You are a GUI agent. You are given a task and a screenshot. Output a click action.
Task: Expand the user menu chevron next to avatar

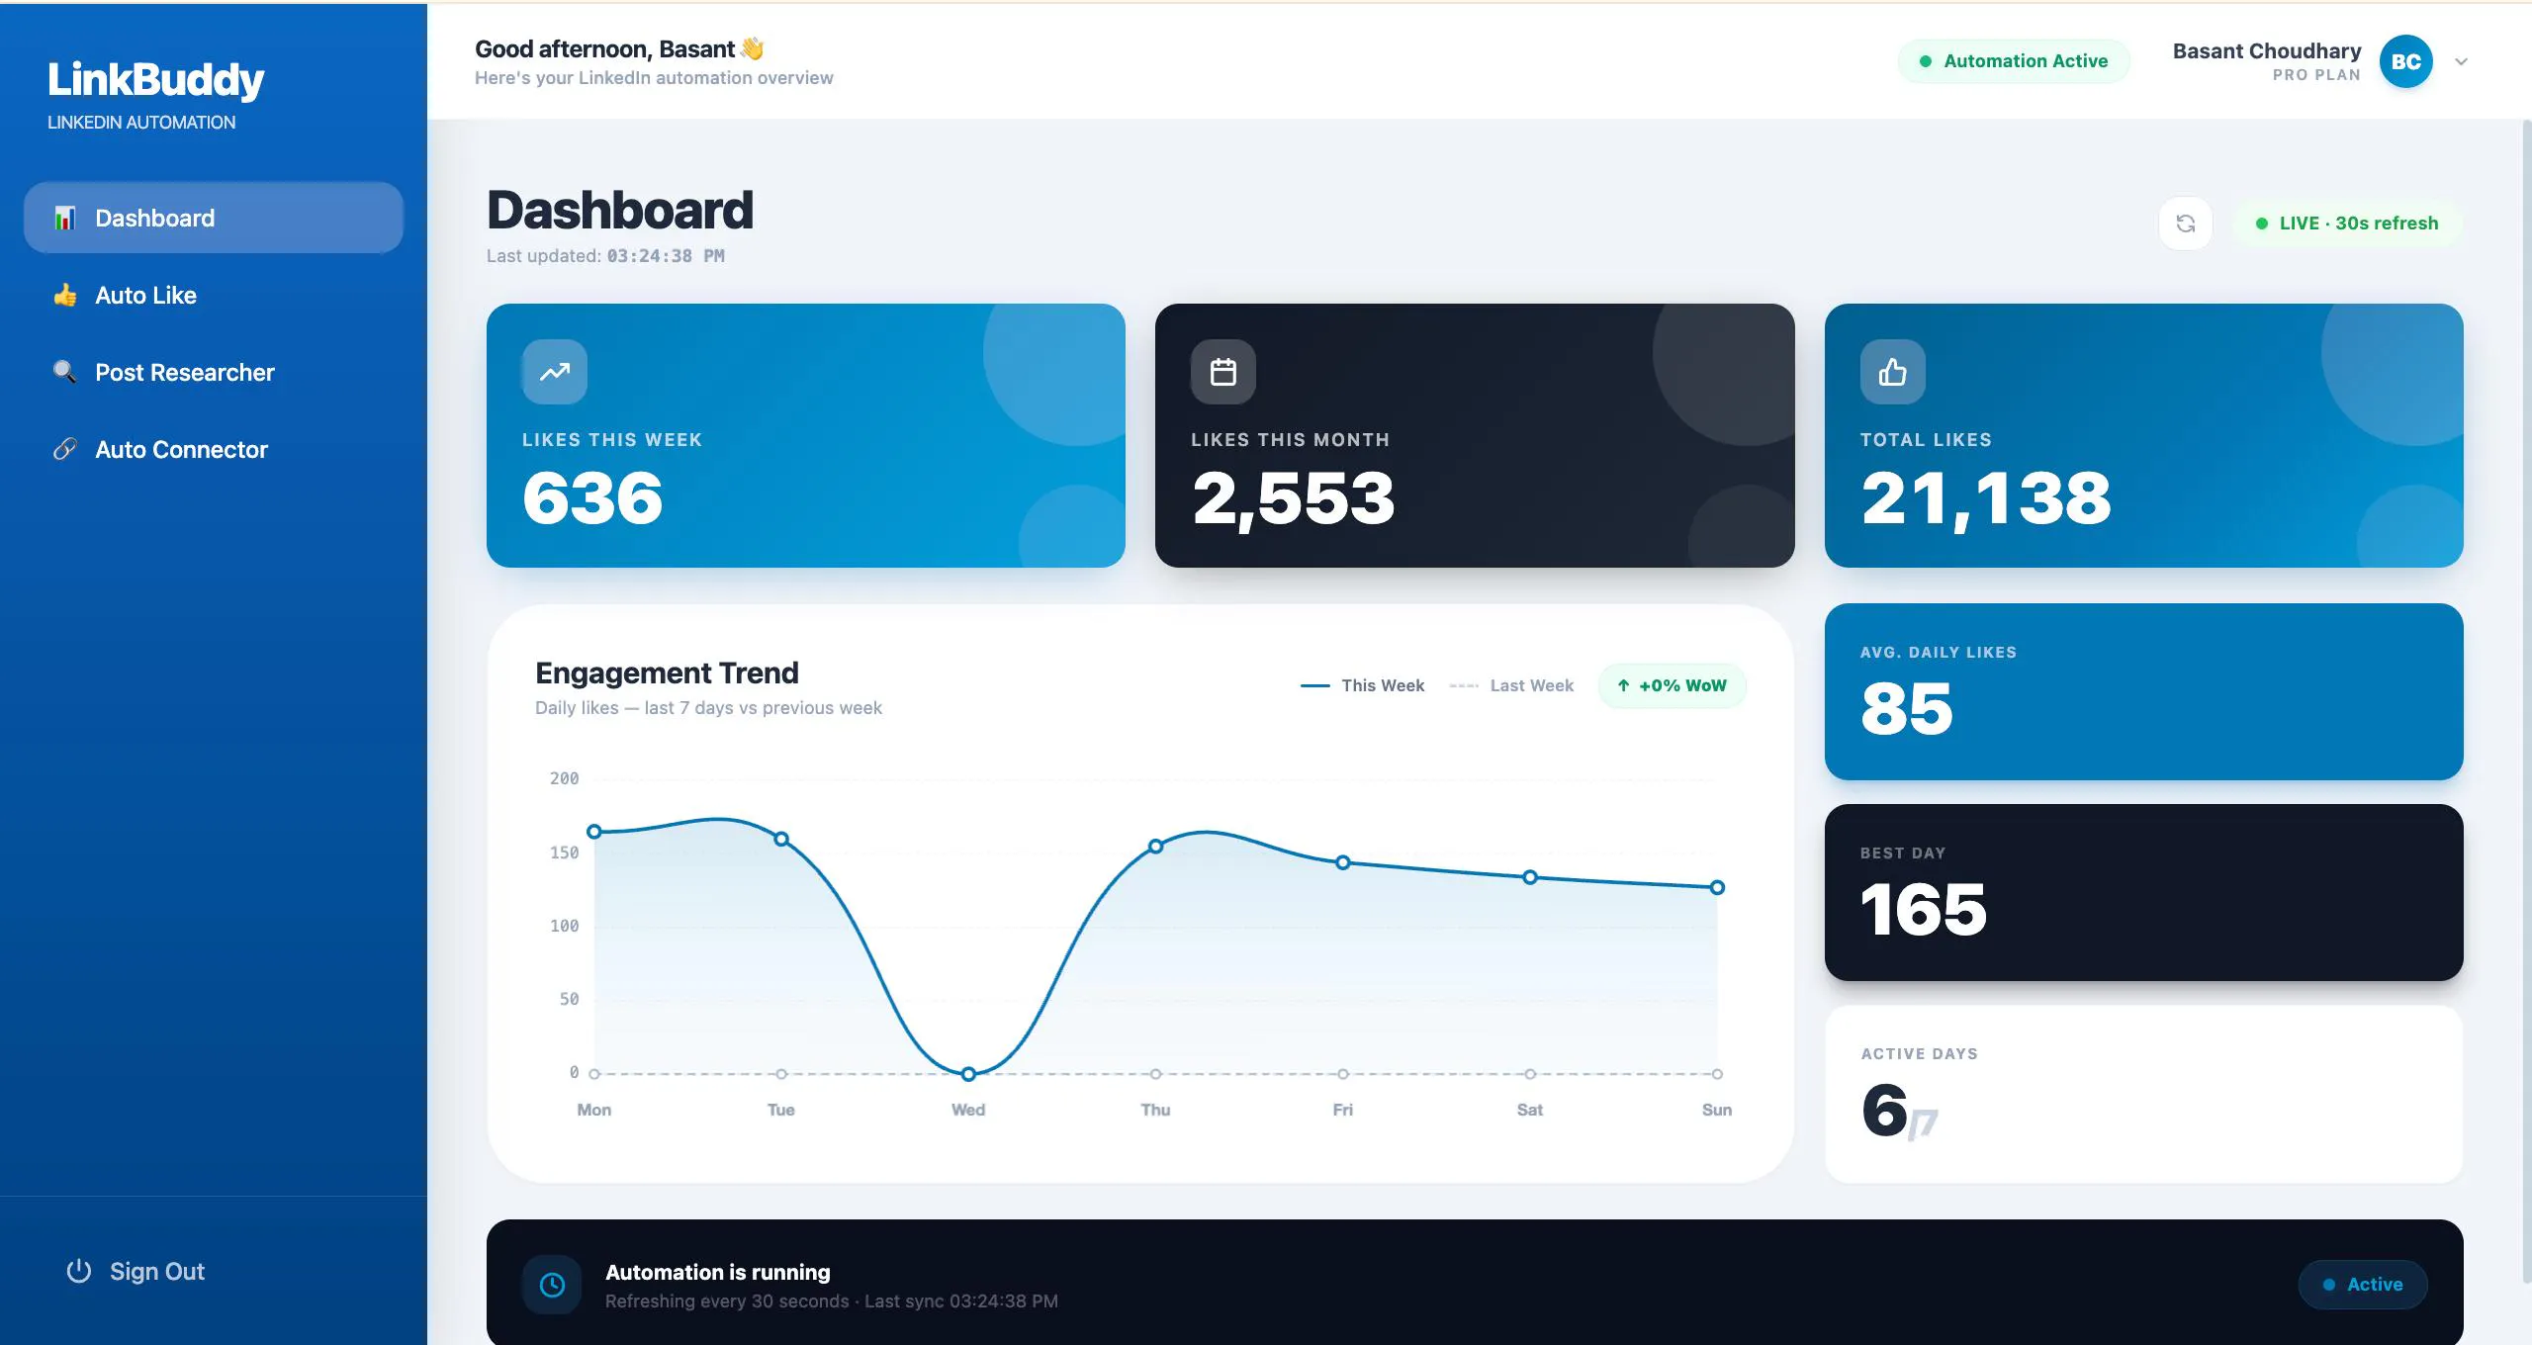click(x=2461, y=61)
